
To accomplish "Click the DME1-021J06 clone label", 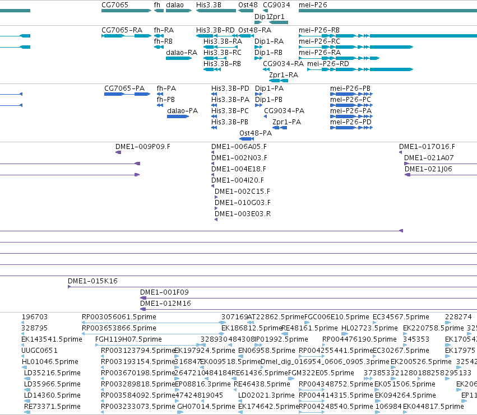I will coord(428,169).
